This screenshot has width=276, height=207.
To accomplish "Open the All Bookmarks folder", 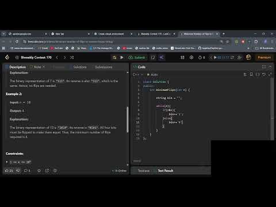I will 264,48.
